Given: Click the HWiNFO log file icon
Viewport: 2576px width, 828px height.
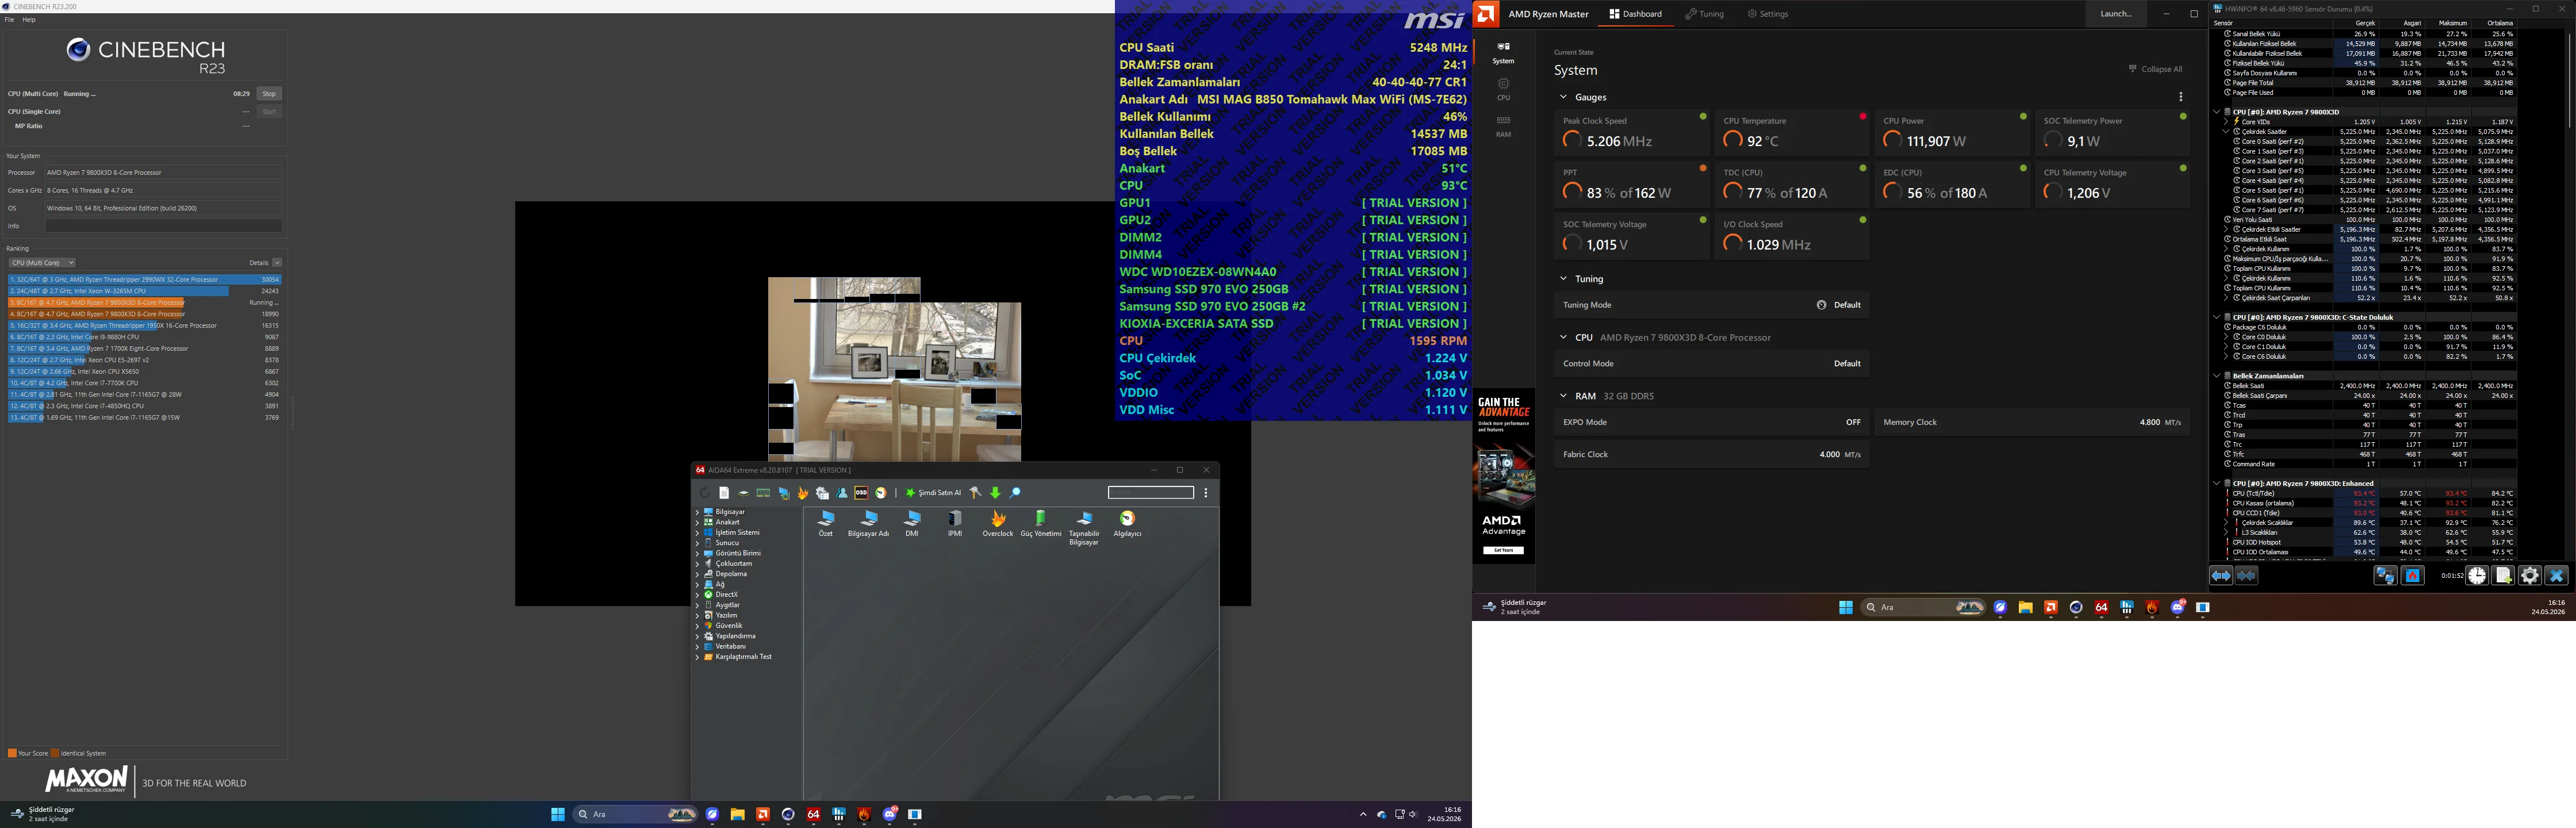Looking at the screenshot, I should [2503, 576].
